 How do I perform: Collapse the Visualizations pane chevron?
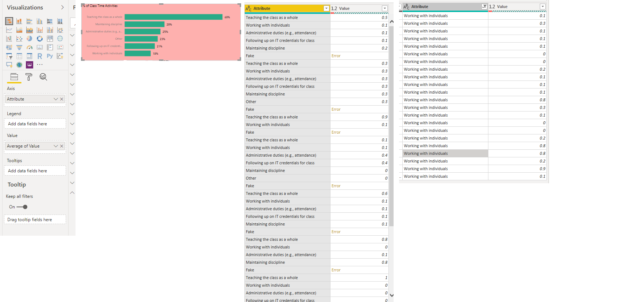coord(62,7)
